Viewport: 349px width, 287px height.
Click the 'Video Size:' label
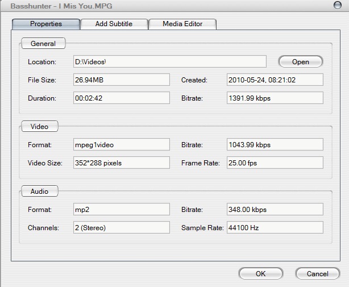pyautogui.click(x=45, y=163)
